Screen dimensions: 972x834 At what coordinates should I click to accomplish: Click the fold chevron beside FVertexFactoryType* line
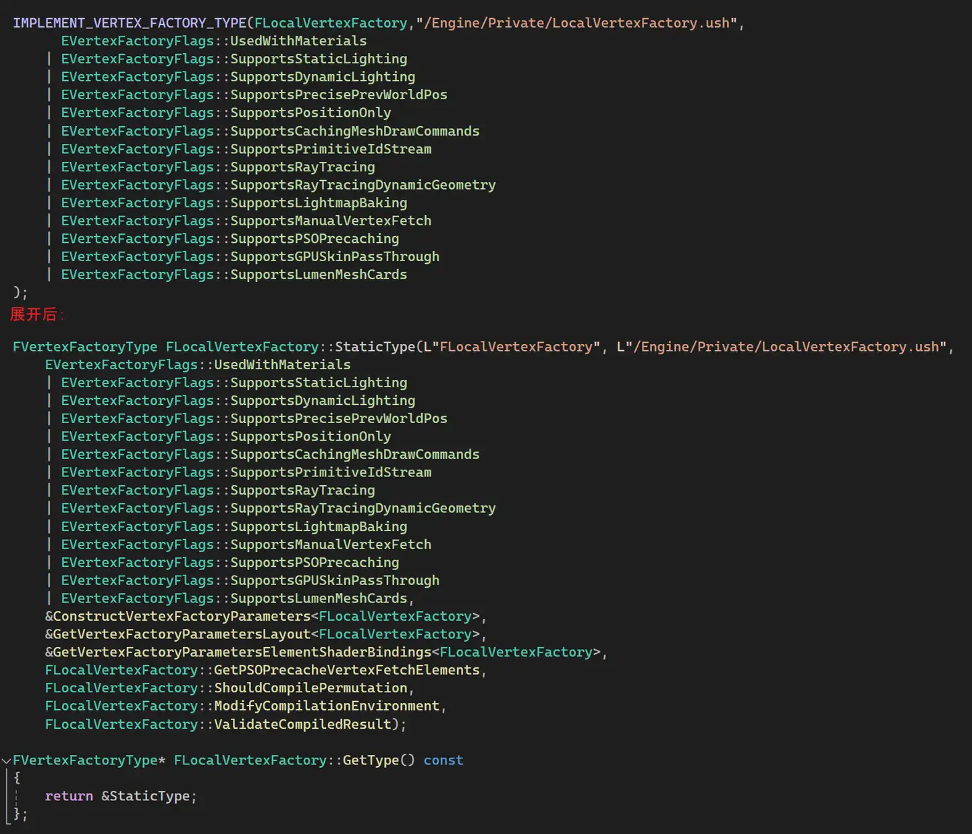tap(7, 760)
